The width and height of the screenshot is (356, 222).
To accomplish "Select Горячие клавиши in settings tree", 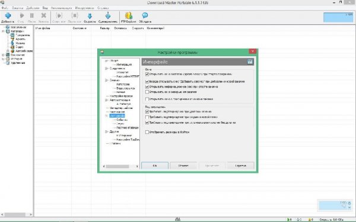I will coord(127,127).
